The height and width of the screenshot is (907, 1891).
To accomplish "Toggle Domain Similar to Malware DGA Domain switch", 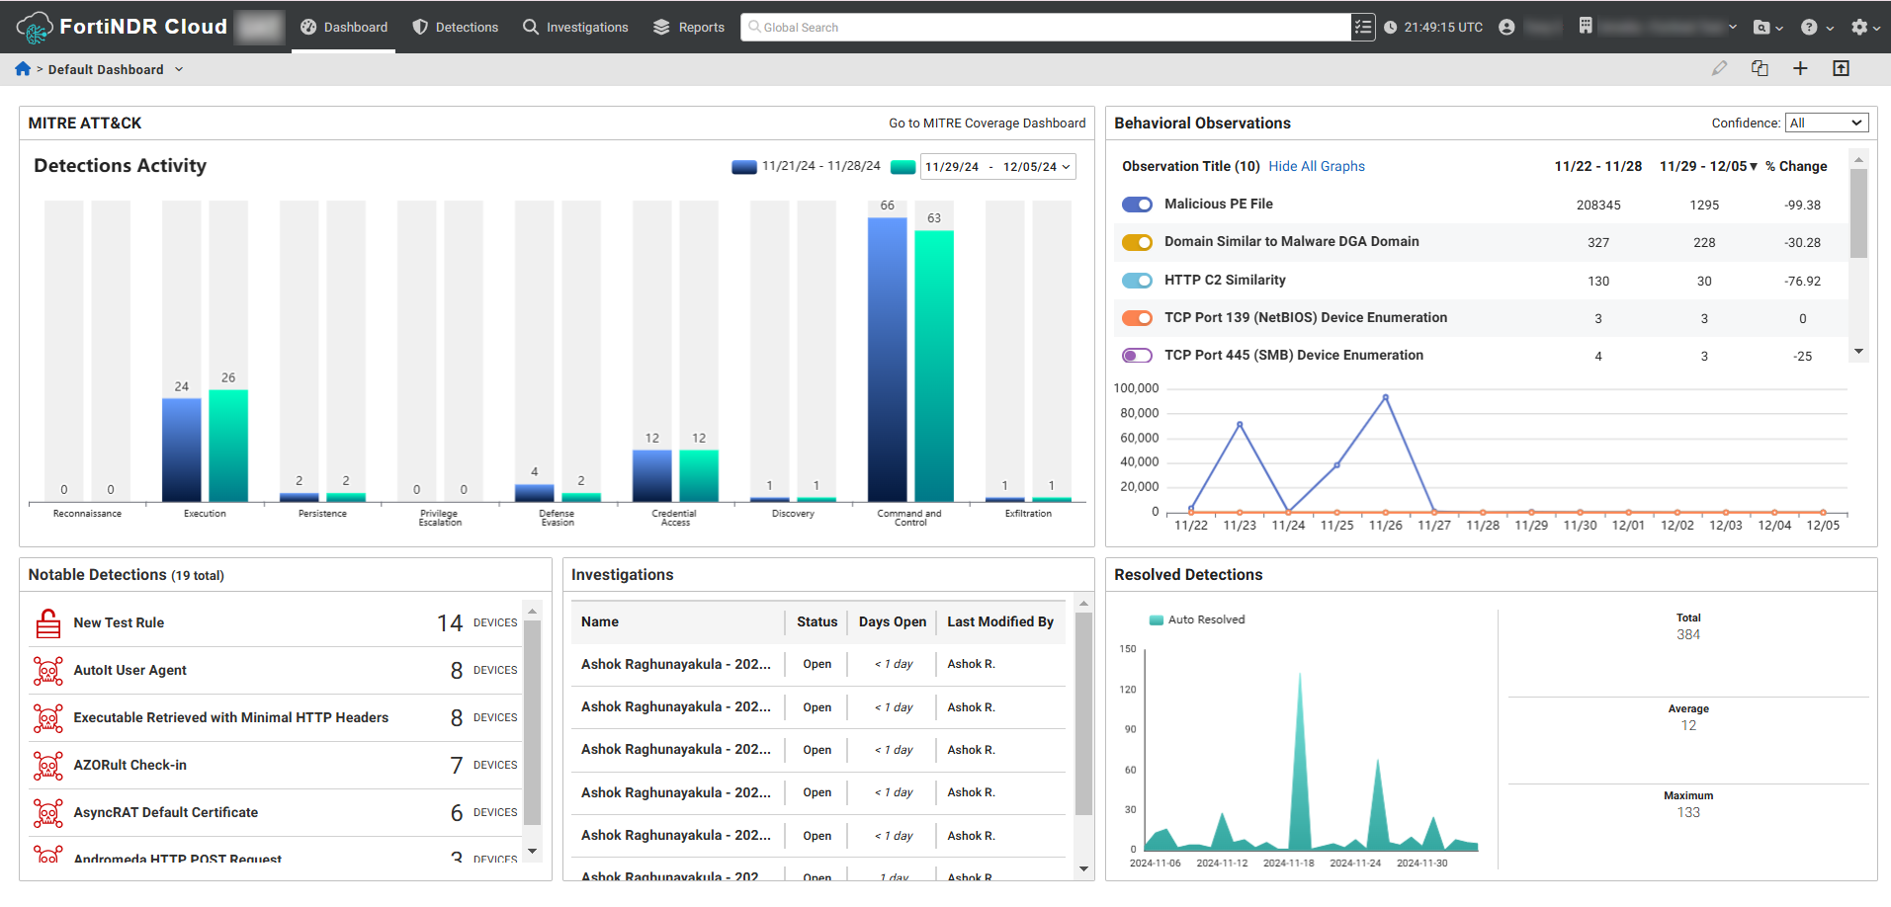I will pos(1137,242).
